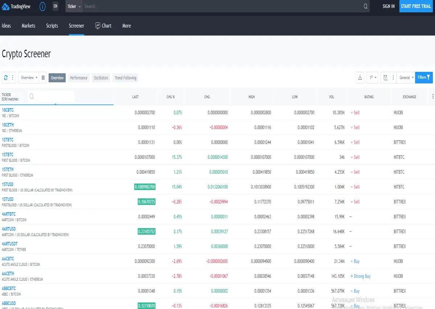Open the AACETH ticker link
This screenshot has height=309, width=435.
(x=8, y=273)
